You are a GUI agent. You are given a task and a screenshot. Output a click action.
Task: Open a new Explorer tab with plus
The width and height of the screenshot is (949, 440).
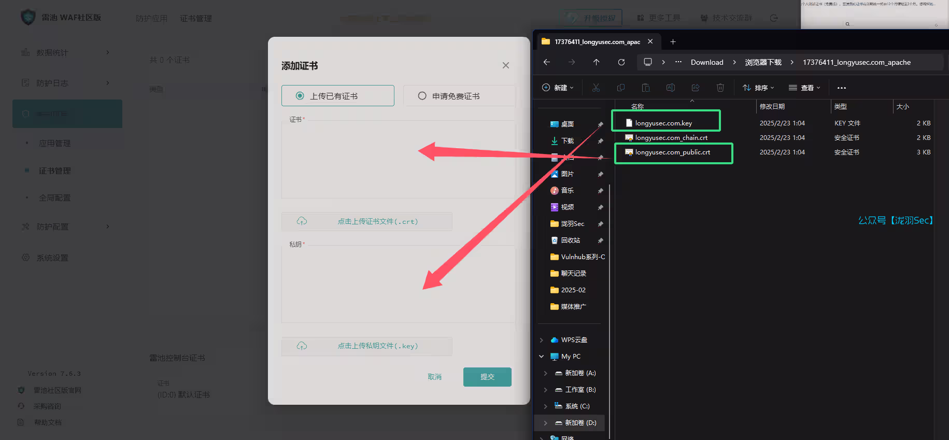tap(673, 41)
